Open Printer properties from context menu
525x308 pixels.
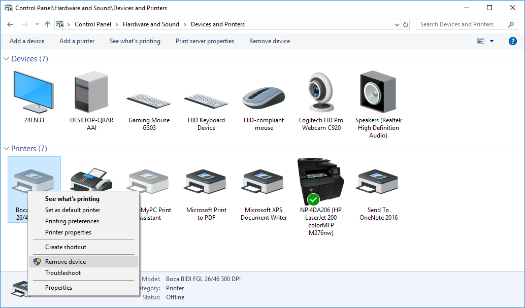point(83,232)
